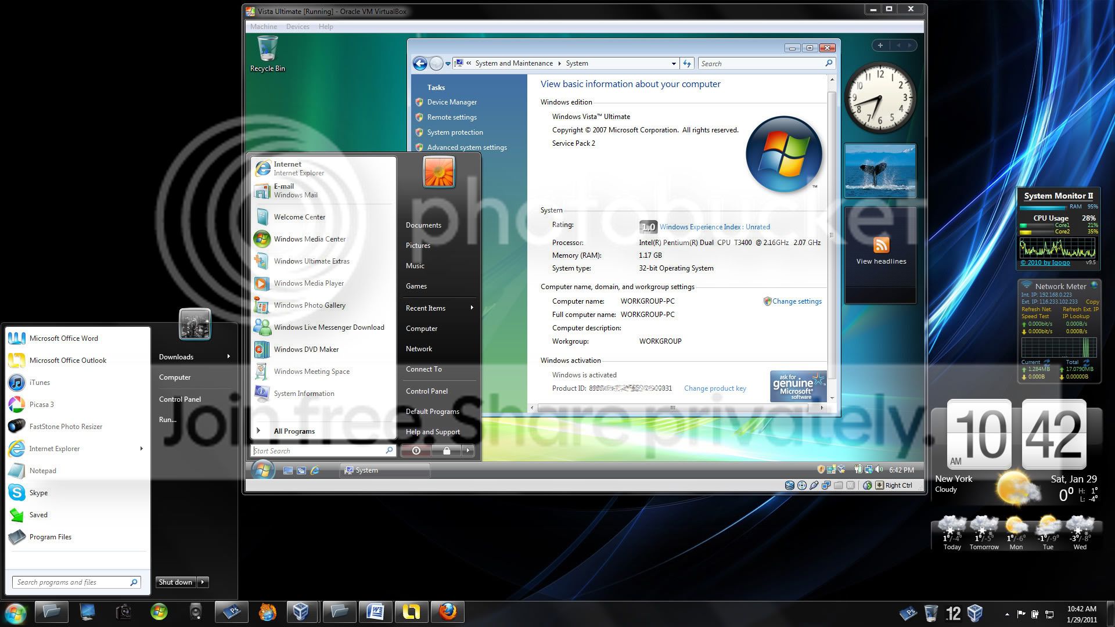Viewport: 1115px width, 627px height.
Task: Click the back arrow in System window
Action: pos(419,63)
